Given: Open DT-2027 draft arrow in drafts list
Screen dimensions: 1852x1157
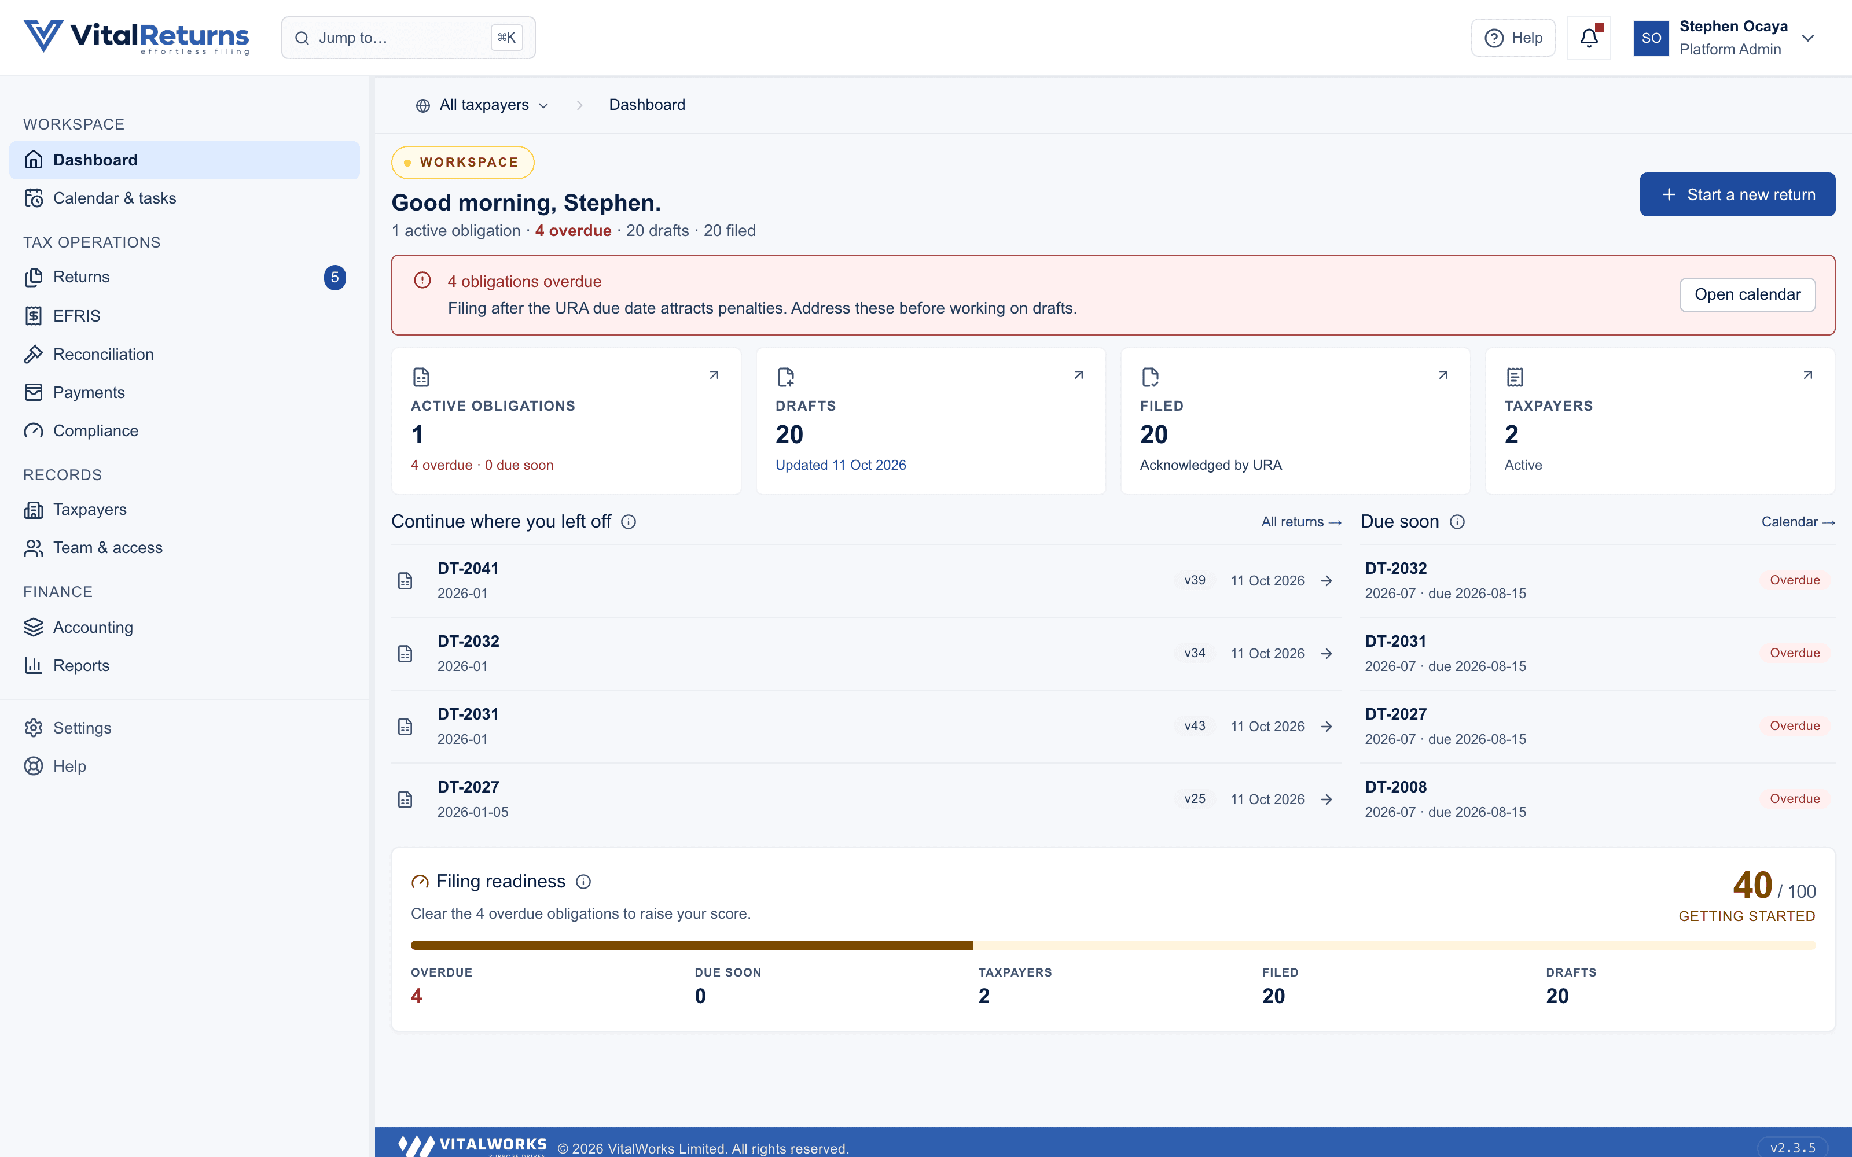Looking at the screenshot, I should point(1326,799).
